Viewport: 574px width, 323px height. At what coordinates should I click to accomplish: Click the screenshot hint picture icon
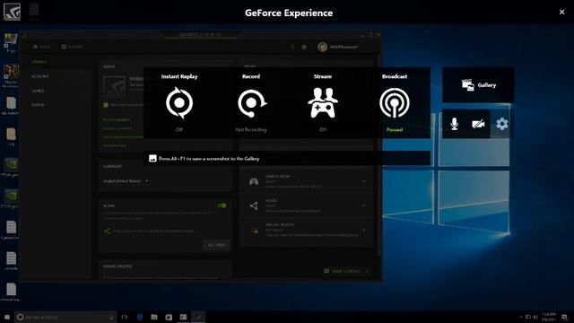coord(152,159)
